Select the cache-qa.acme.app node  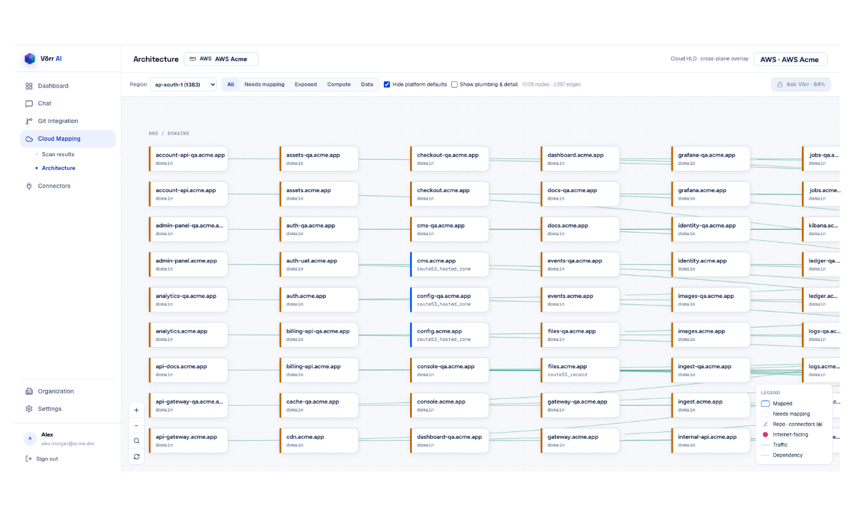(x=319, y=405)
